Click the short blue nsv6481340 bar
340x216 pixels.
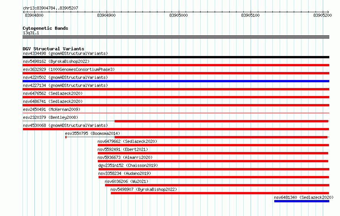pyautogui.click(x=302, y=201)
